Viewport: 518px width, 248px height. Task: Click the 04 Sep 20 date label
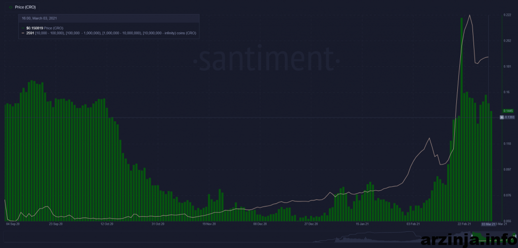12,223
